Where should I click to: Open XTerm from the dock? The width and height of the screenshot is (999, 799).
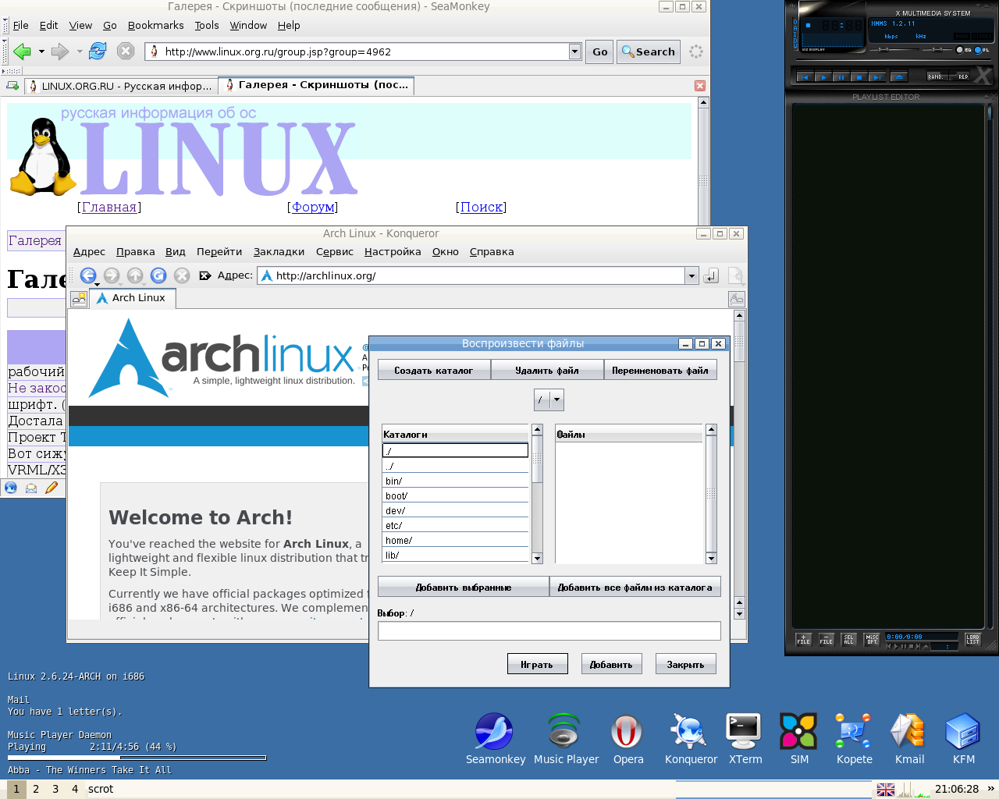pyautogui.click(x=745, y=740)
